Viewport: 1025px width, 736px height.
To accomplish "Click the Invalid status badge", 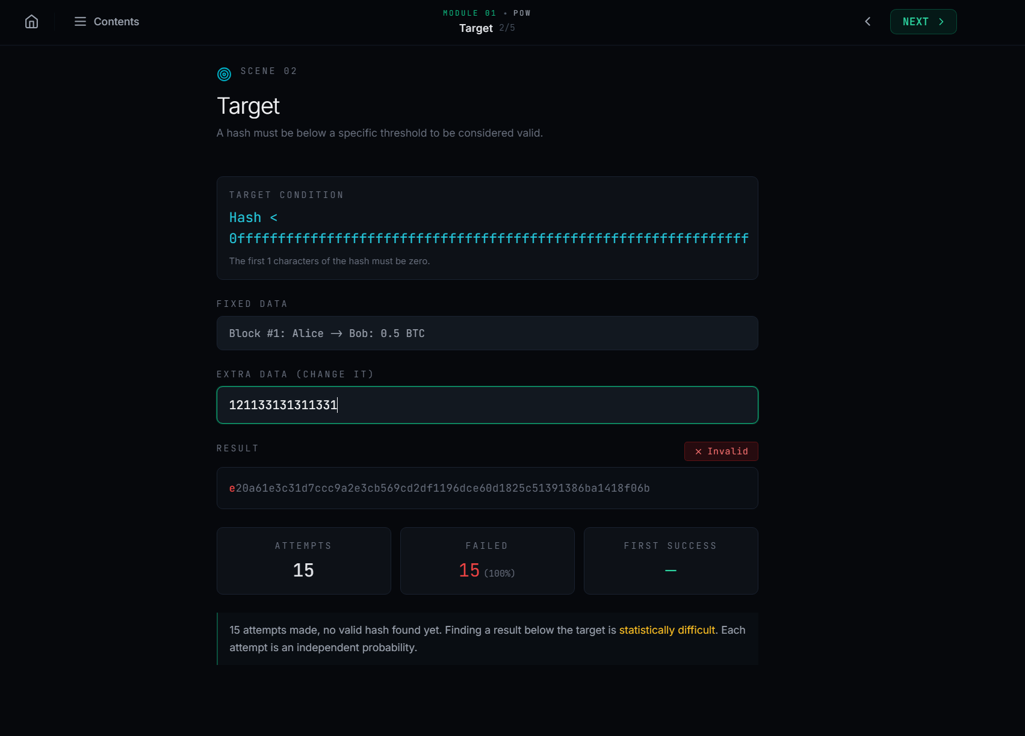I will 720,451.
